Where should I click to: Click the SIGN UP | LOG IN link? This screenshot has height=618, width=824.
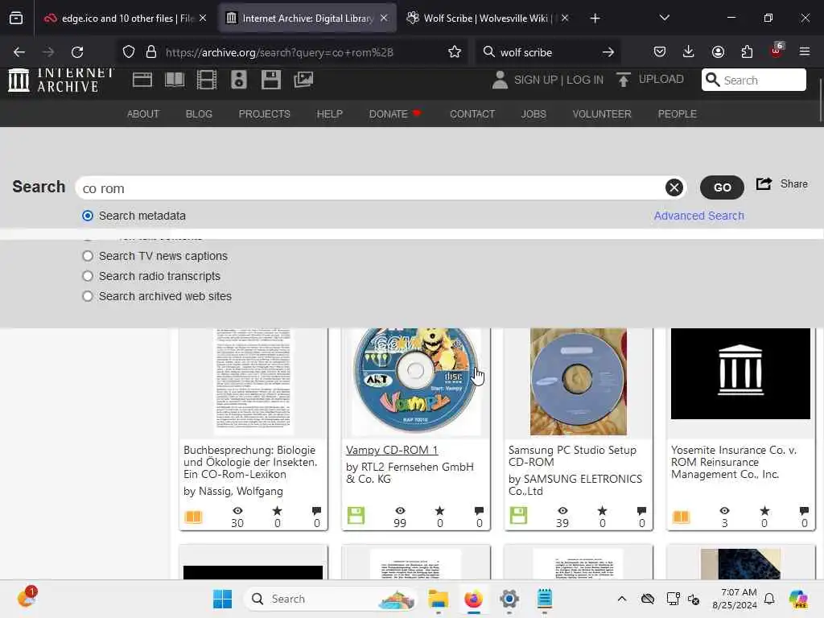coord(558,80)
